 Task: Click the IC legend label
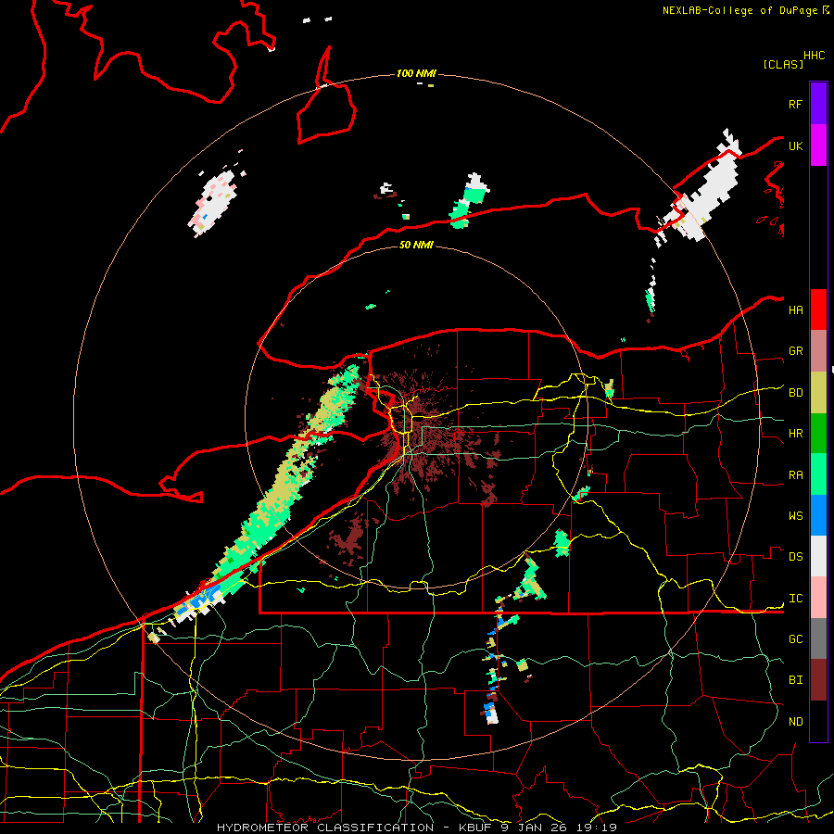(796, 598)
